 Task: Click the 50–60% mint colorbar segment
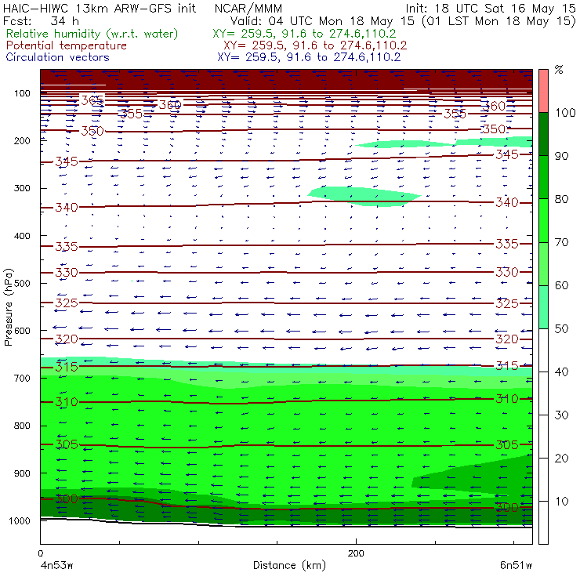[543, 307]
